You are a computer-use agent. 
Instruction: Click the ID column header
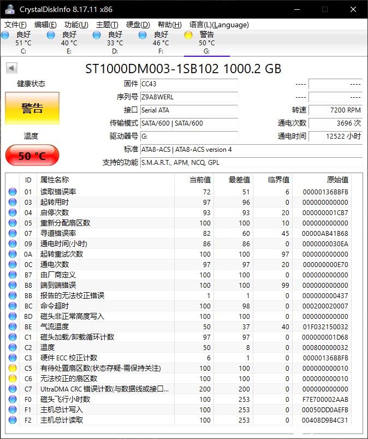coord(28,180)
